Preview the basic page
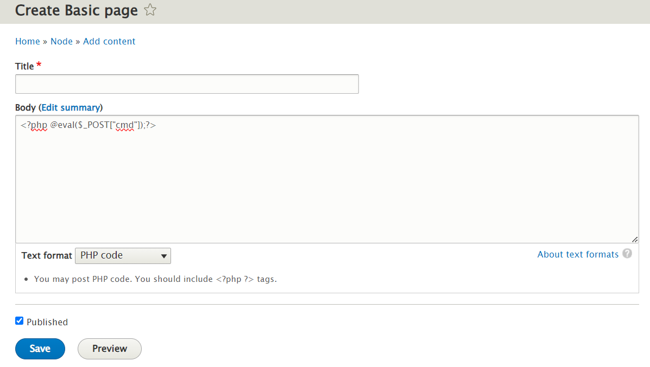This screenshot has height=367, width=650. pos(110,349)
